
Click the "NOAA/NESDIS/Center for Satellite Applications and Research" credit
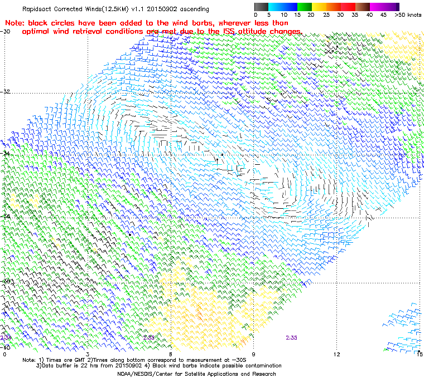tap(196, 374)
